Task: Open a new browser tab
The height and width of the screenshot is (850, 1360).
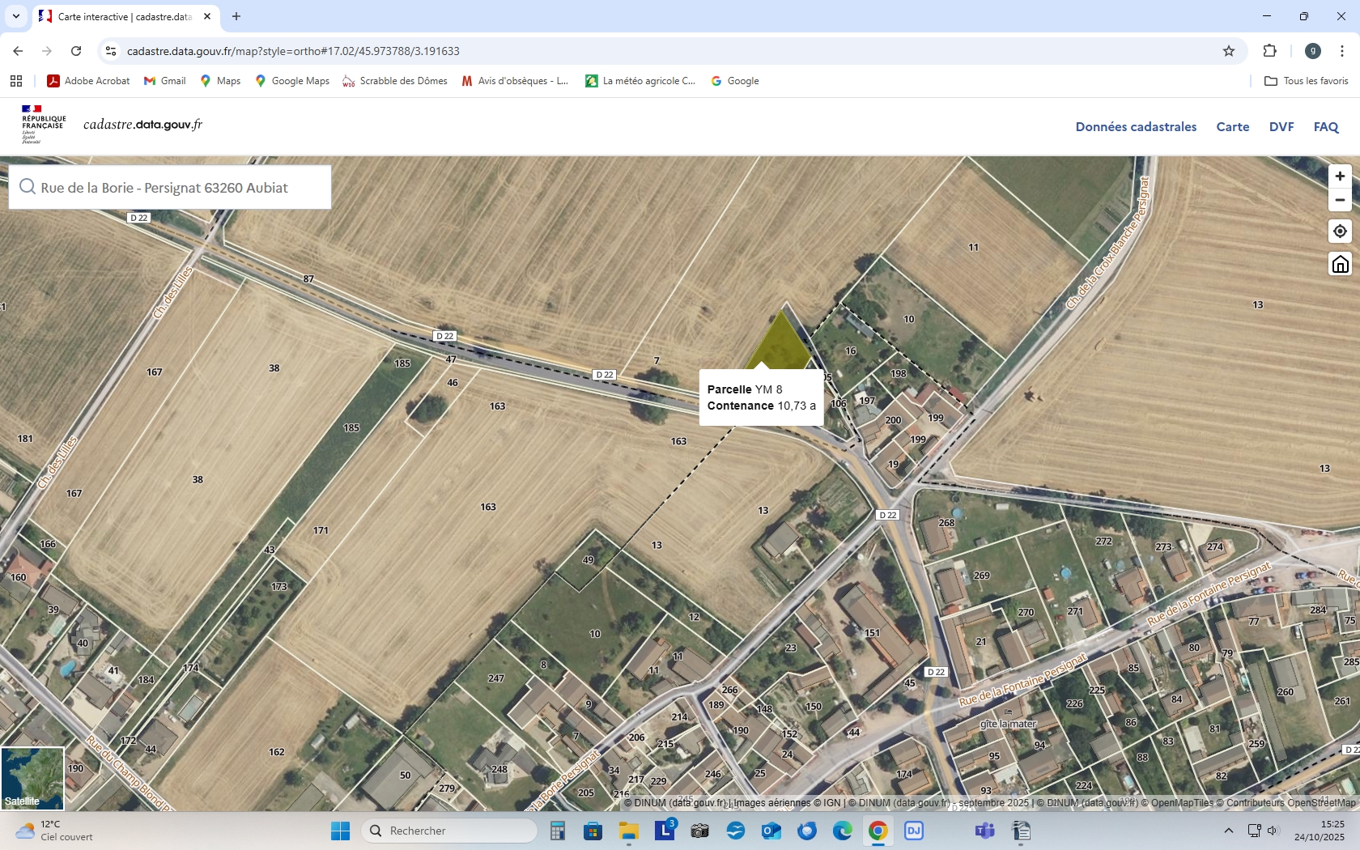Action: pyautogui.click(x=236, y=16)
